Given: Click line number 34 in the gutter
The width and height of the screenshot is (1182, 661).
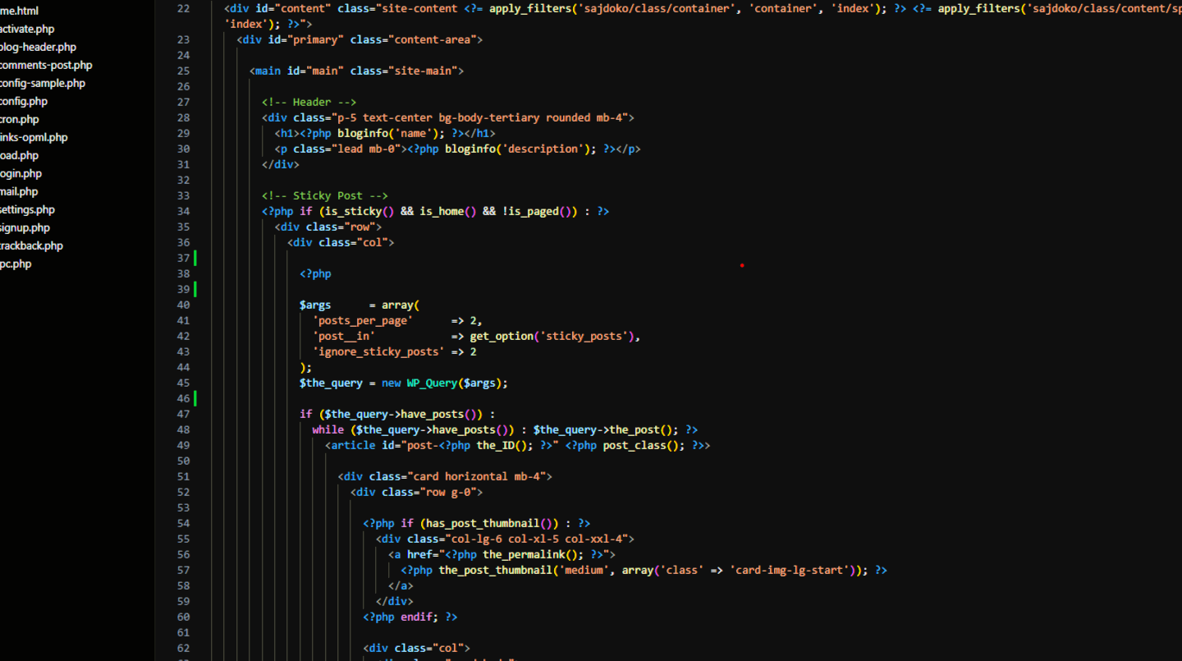Looking at the screenshot, I should 182,211.
